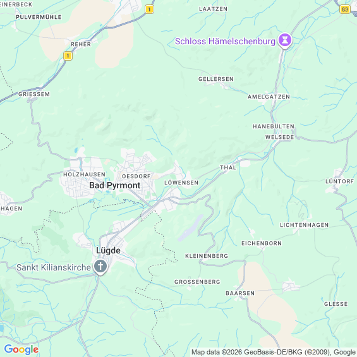Click the Kleinenberg village label
The width and height of the screenshot is (357, 357).
point(207,256)
